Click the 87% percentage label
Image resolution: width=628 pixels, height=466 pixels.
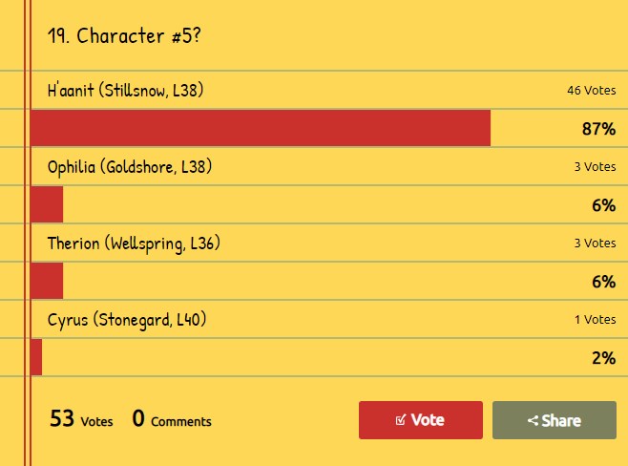(x=598, y=129)
